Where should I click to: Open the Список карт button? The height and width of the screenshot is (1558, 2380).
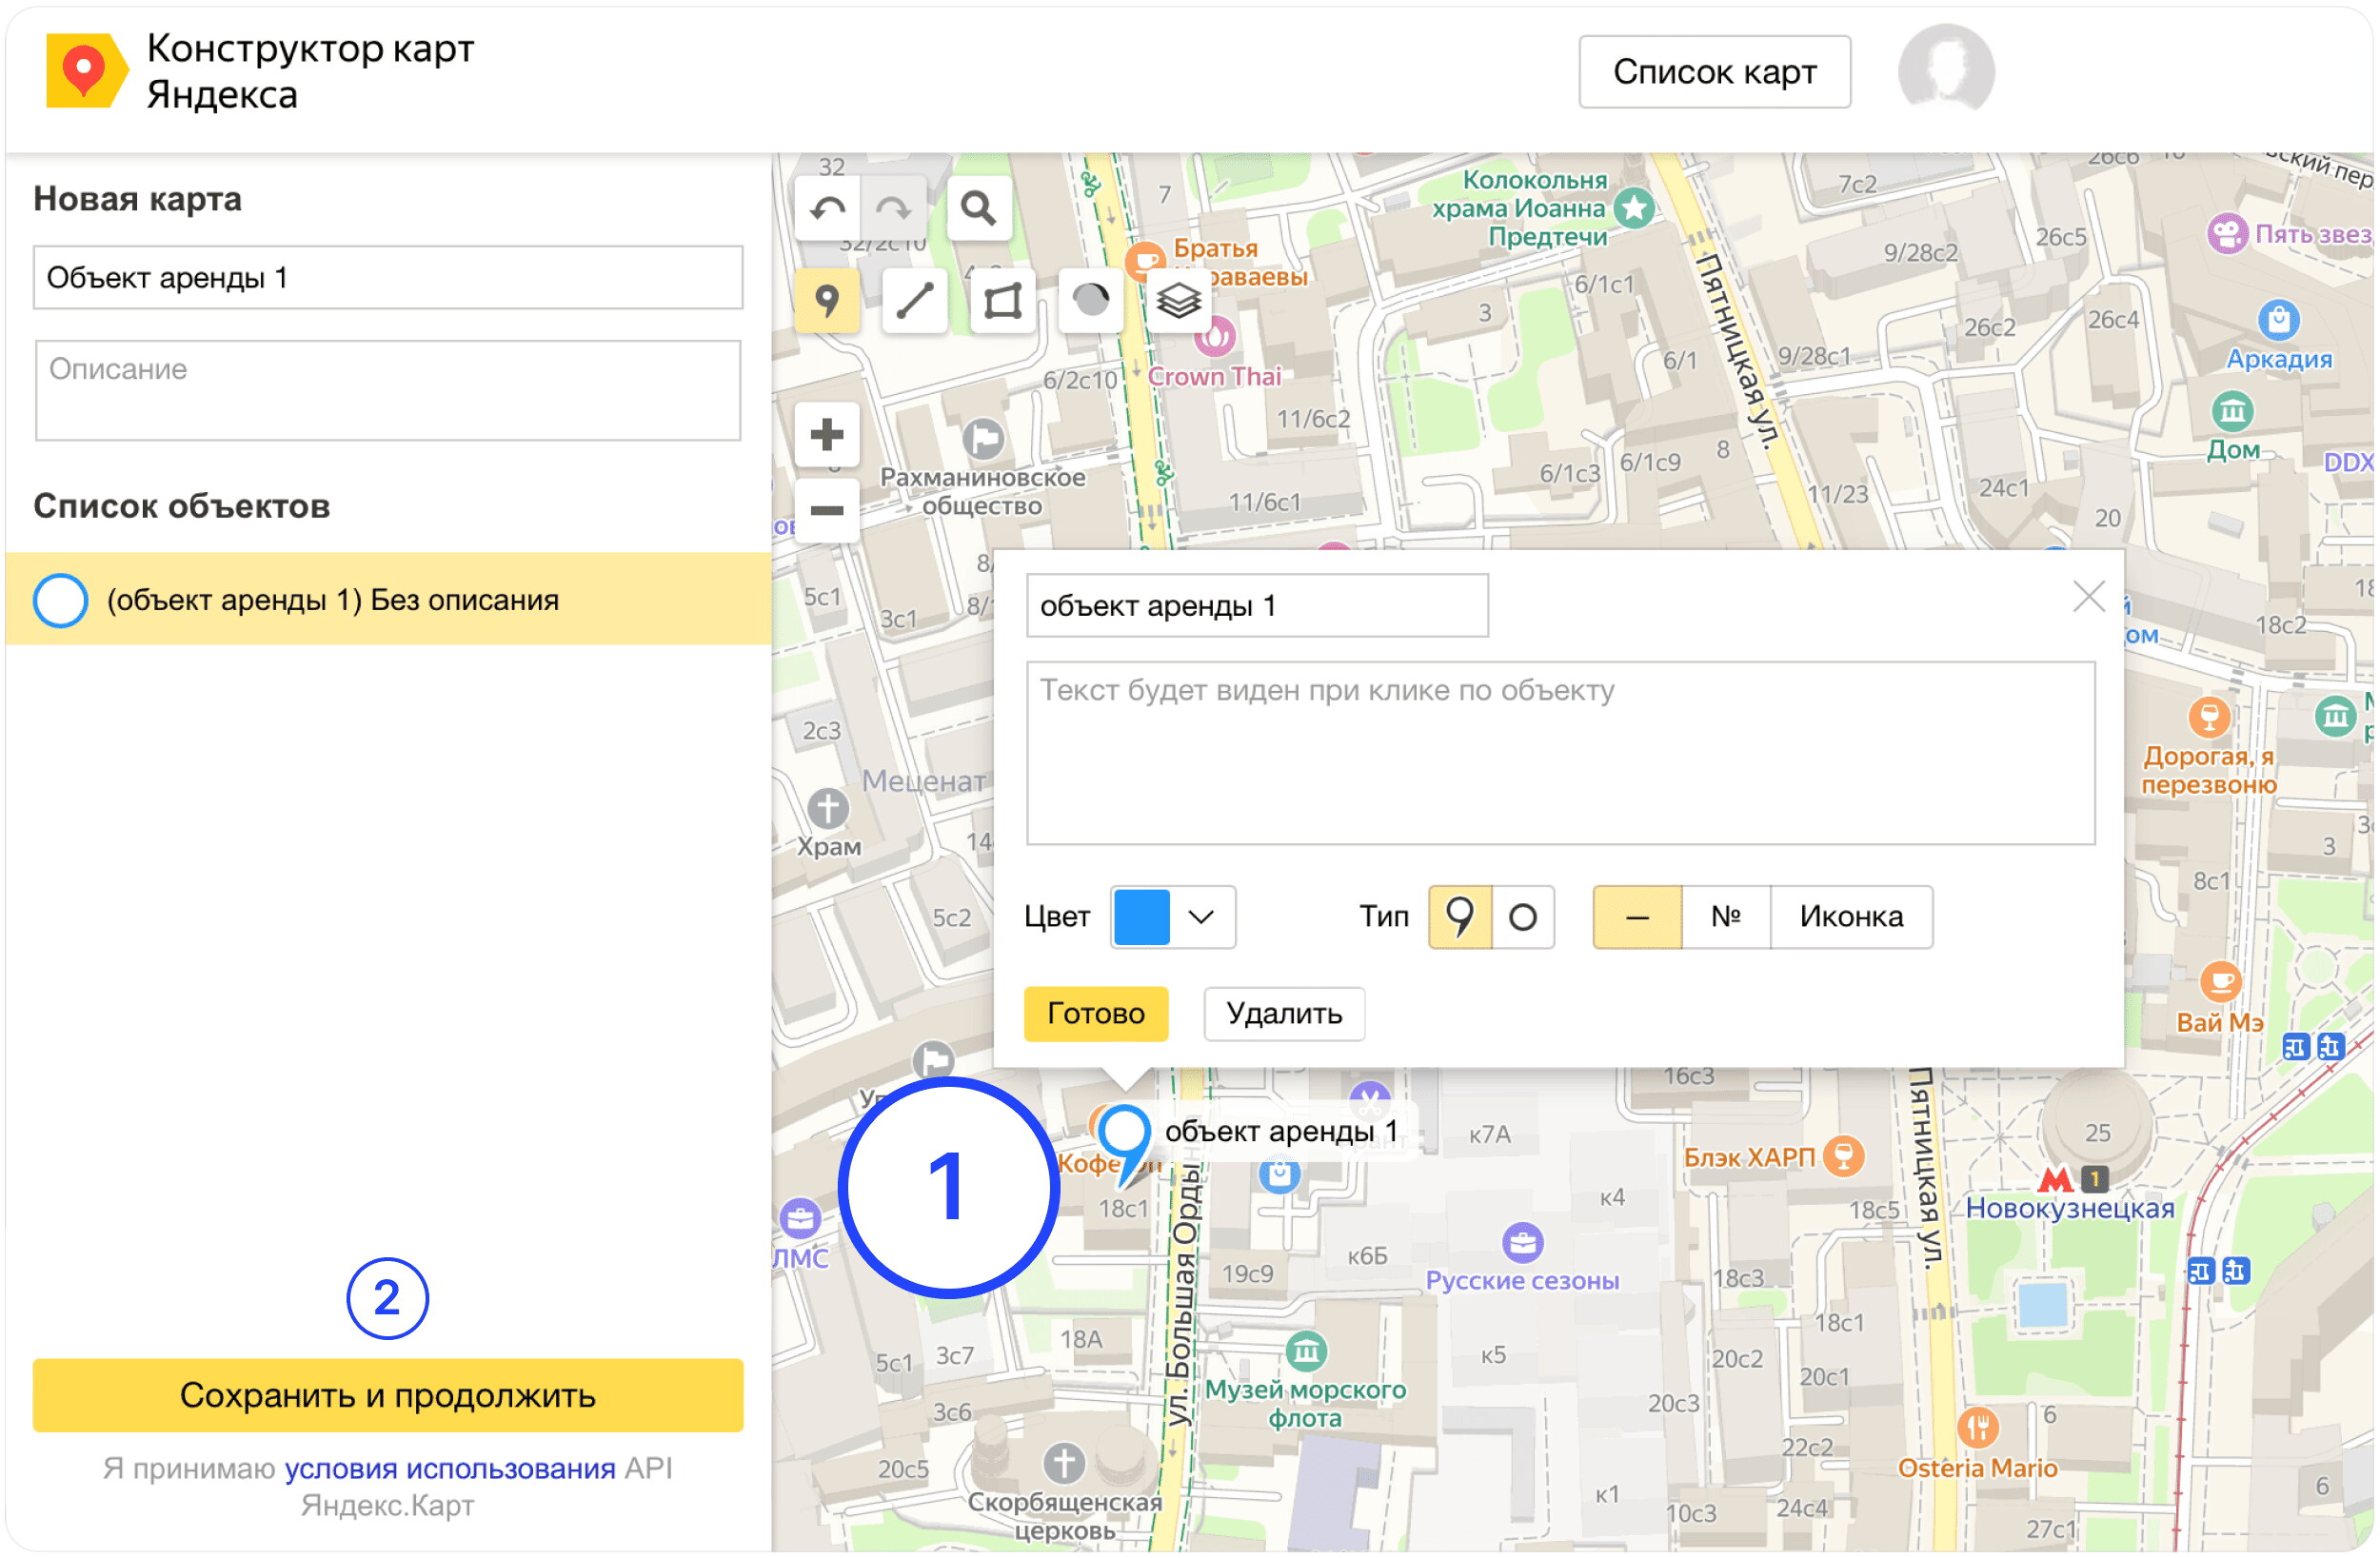pos(1715,72)
